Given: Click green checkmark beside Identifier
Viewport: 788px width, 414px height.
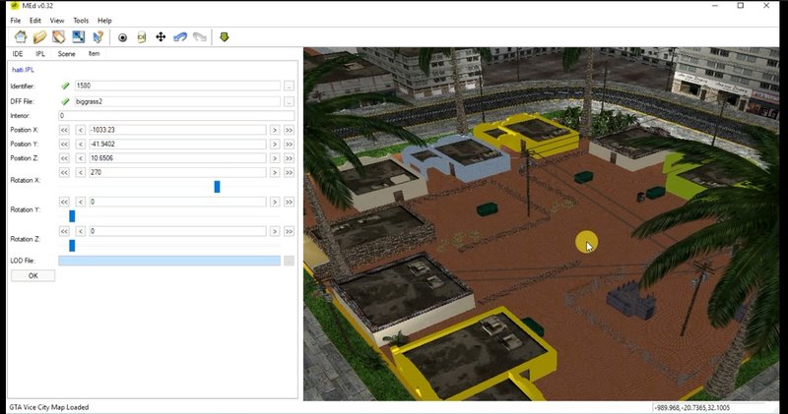Looking at the screenshot, I should (x=65, y=86).
